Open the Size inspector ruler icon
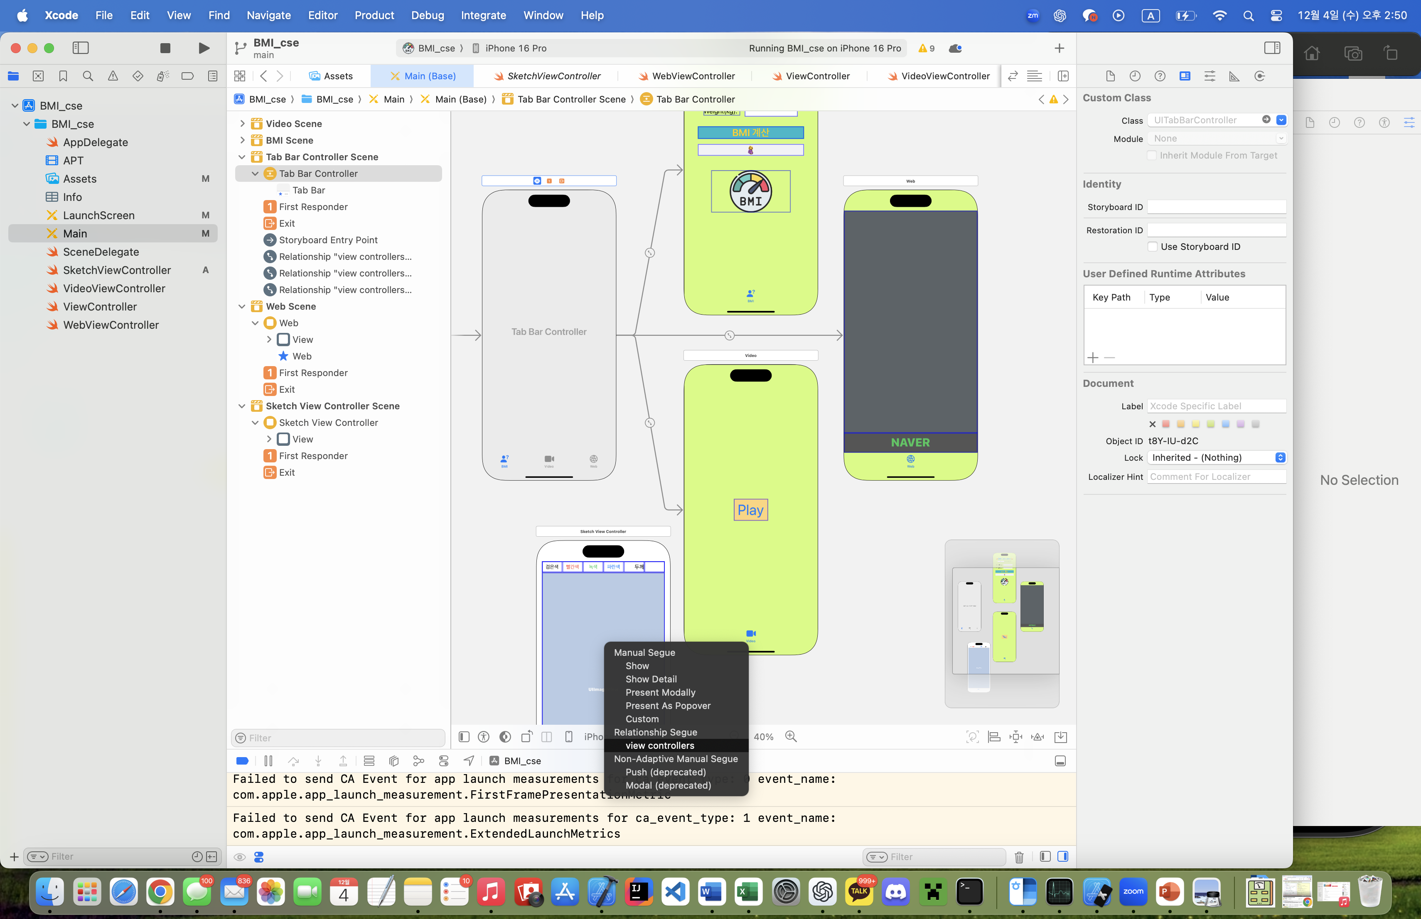This screenshot has height=919, width=1421. pos(1234,76)
